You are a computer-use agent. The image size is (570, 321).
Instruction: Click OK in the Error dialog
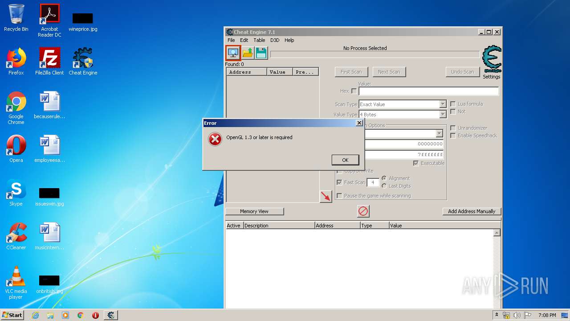tap(345, 160)
